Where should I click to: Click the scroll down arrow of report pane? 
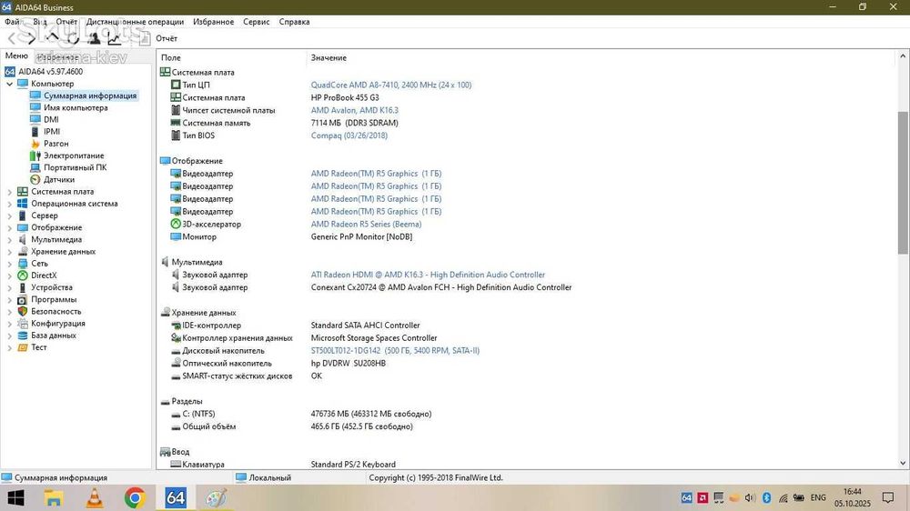[903, 463]
